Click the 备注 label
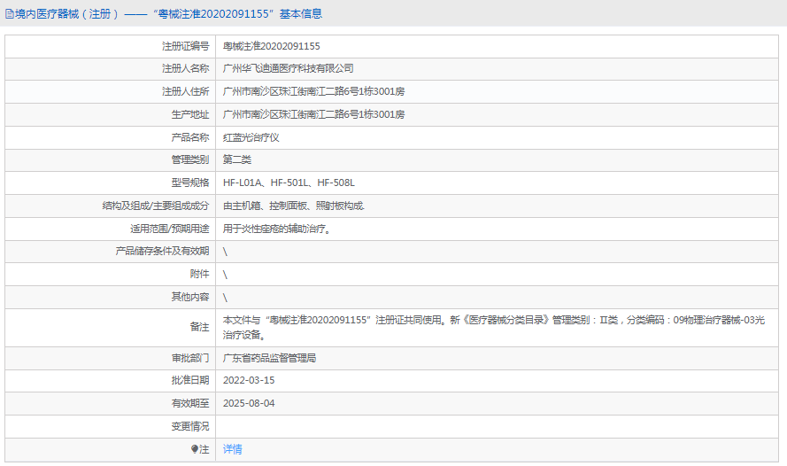787x466 pixels. tap(200, 327)
